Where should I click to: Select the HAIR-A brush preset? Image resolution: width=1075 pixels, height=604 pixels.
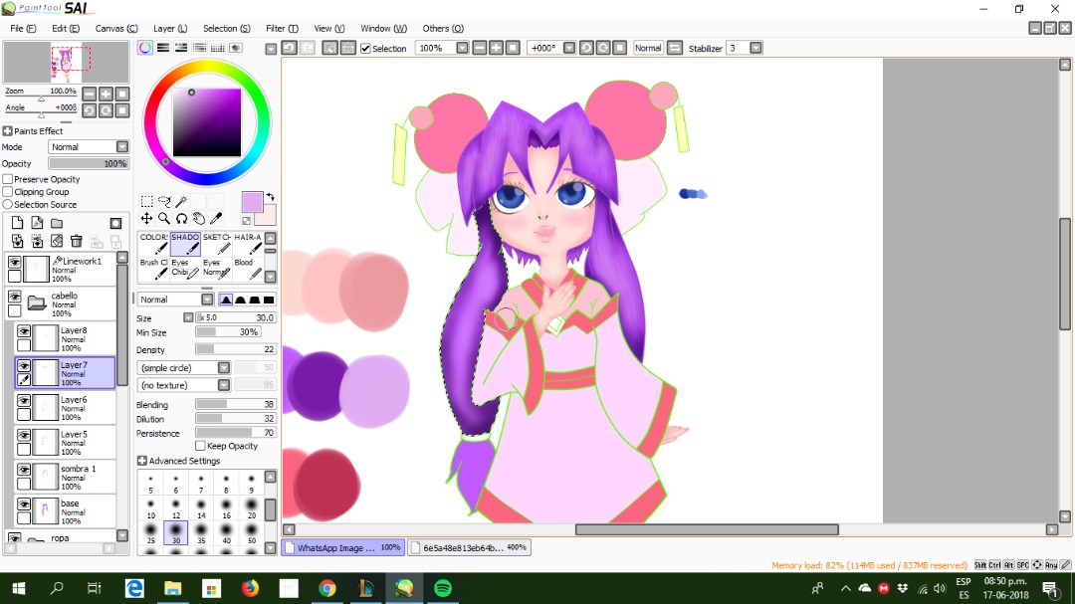pos(248,244)
